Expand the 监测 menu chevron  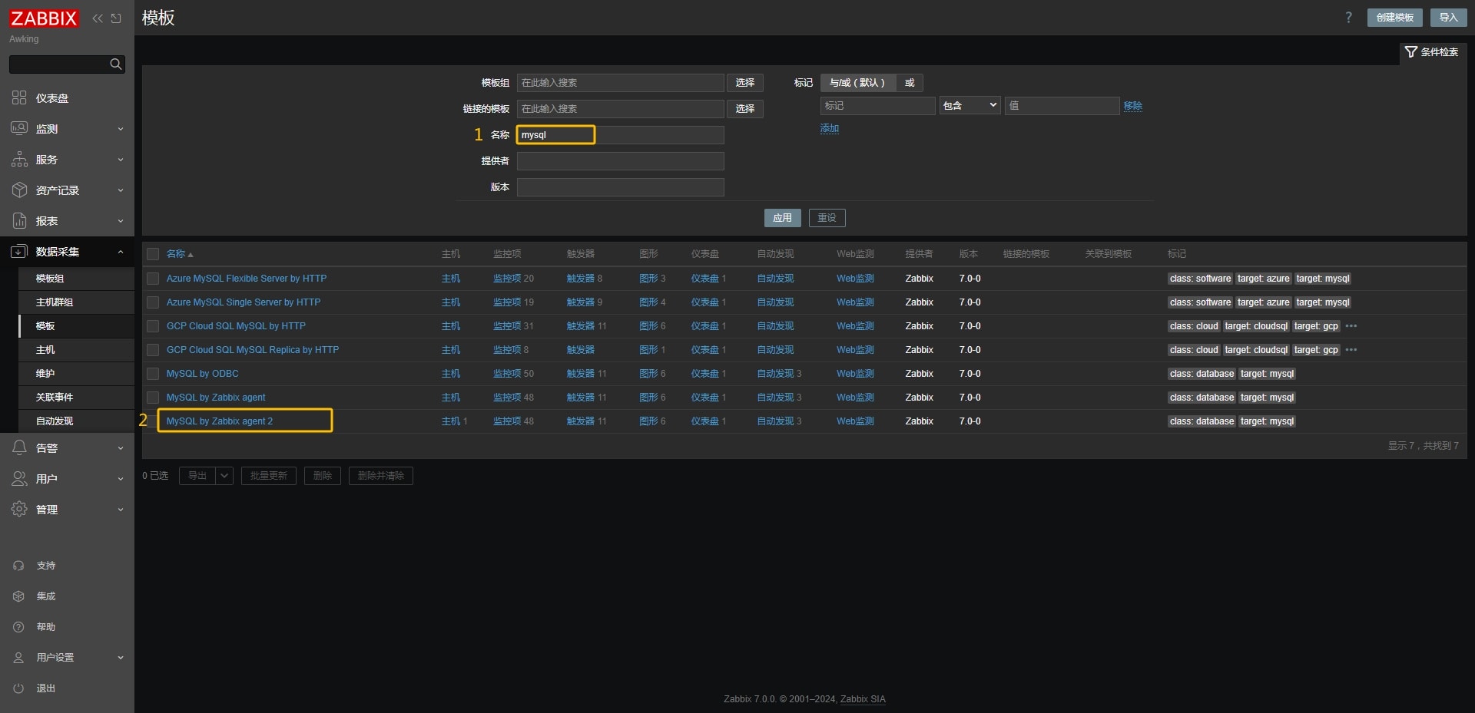click(121, 129)
